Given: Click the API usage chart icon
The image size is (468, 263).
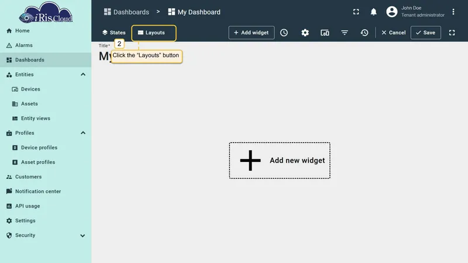Looking at the screenshot, I should pos(9,206).
